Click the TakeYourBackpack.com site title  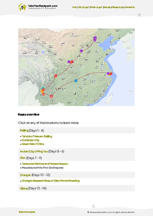click(x=43, y=6)
